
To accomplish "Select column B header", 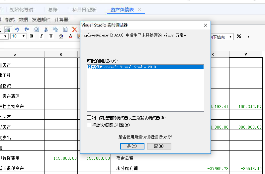I will point(61,55).
